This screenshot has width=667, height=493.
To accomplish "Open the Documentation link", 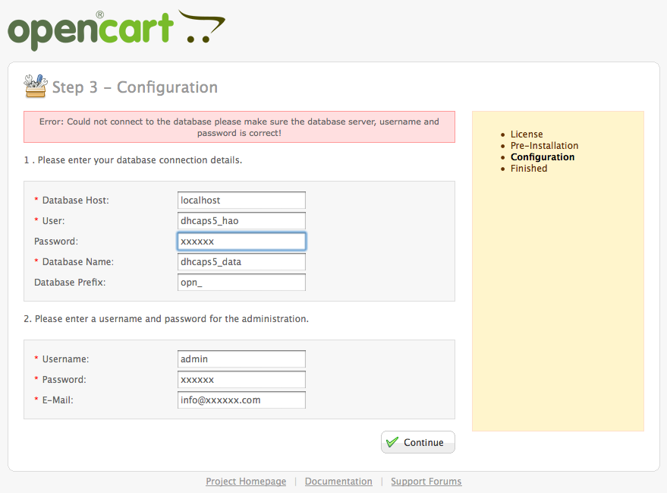I will coord(338,482).
